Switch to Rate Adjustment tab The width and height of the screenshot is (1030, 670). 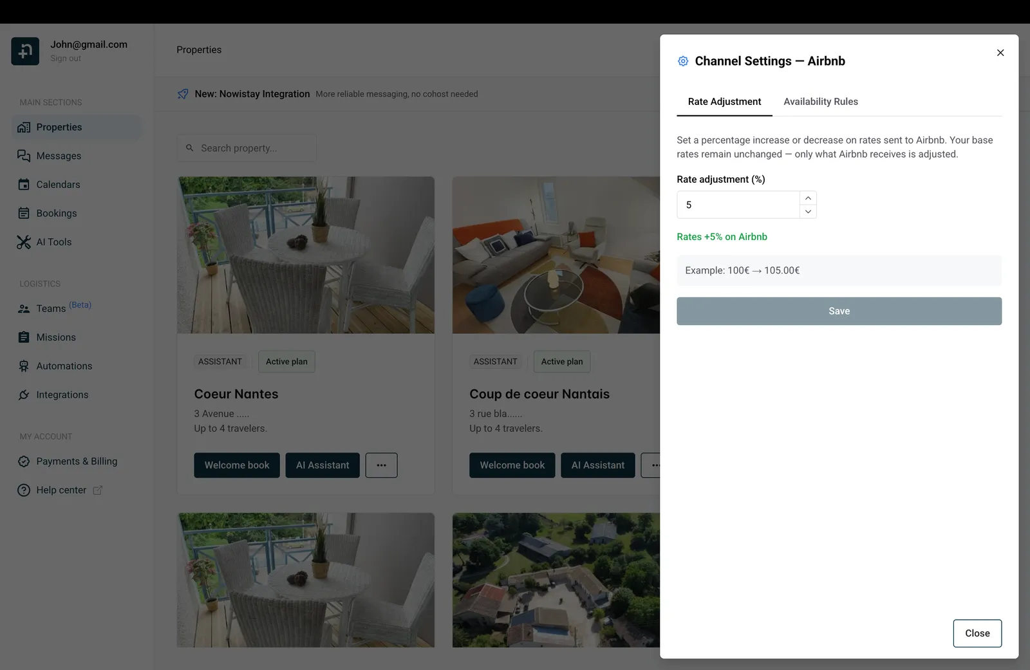[x=724, y=102]
